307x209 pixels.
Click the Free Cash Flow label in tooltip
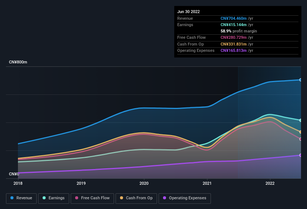(191, 37)
